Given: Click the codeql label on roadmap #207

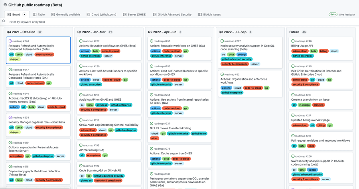Looking at the screenshot, I should 242,55.
